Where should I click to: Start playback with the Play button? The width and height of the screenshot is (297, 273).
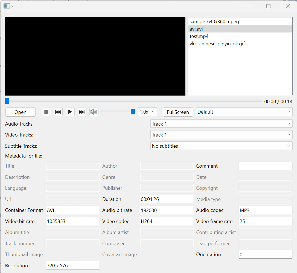point(70,112)
